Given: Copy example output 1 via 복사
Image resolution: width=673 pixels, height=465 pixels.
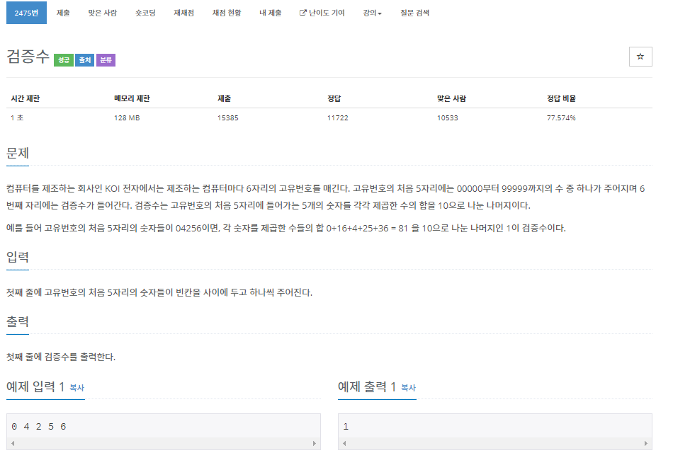Looking at the screenshot, I should click(409, 388).
